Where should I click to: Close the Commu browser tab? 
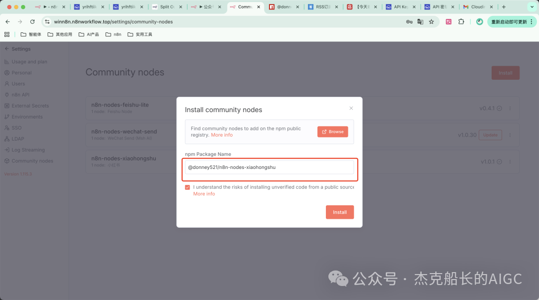tap(259, 7)
